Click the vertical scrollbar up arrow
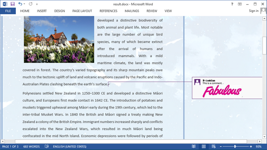Image resolution: width=267 pixels, height=150 pixels. 264,18
